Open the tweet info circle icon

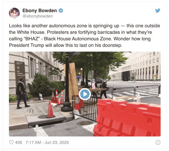(158, 142)
